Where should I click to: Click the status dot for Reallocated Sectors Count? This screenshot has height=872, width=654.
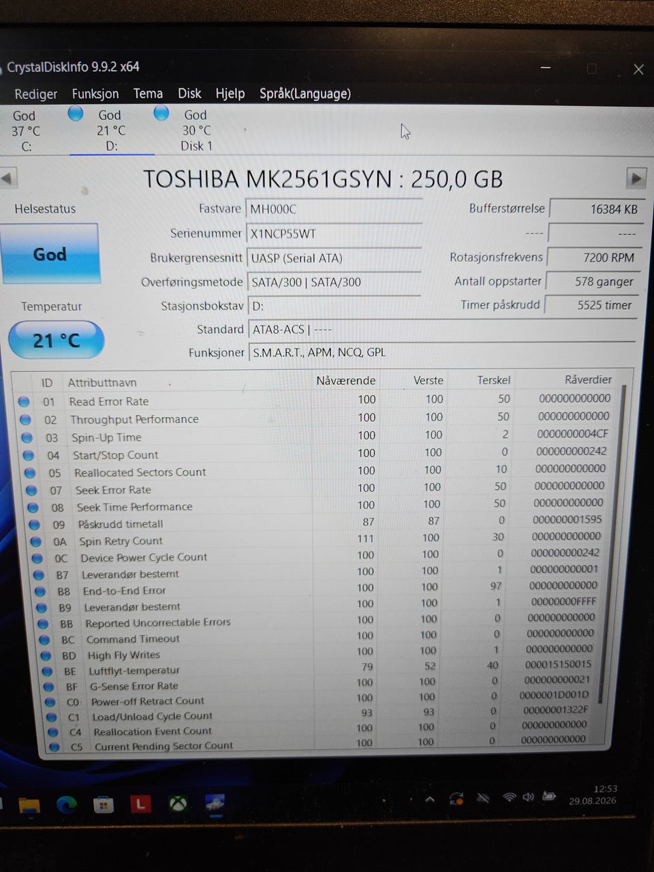click(30, 473)
